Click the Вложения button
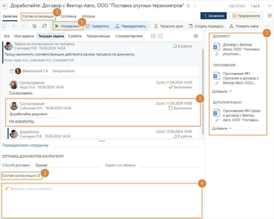Viewport: 274px width, 219px height. (213, 16)
